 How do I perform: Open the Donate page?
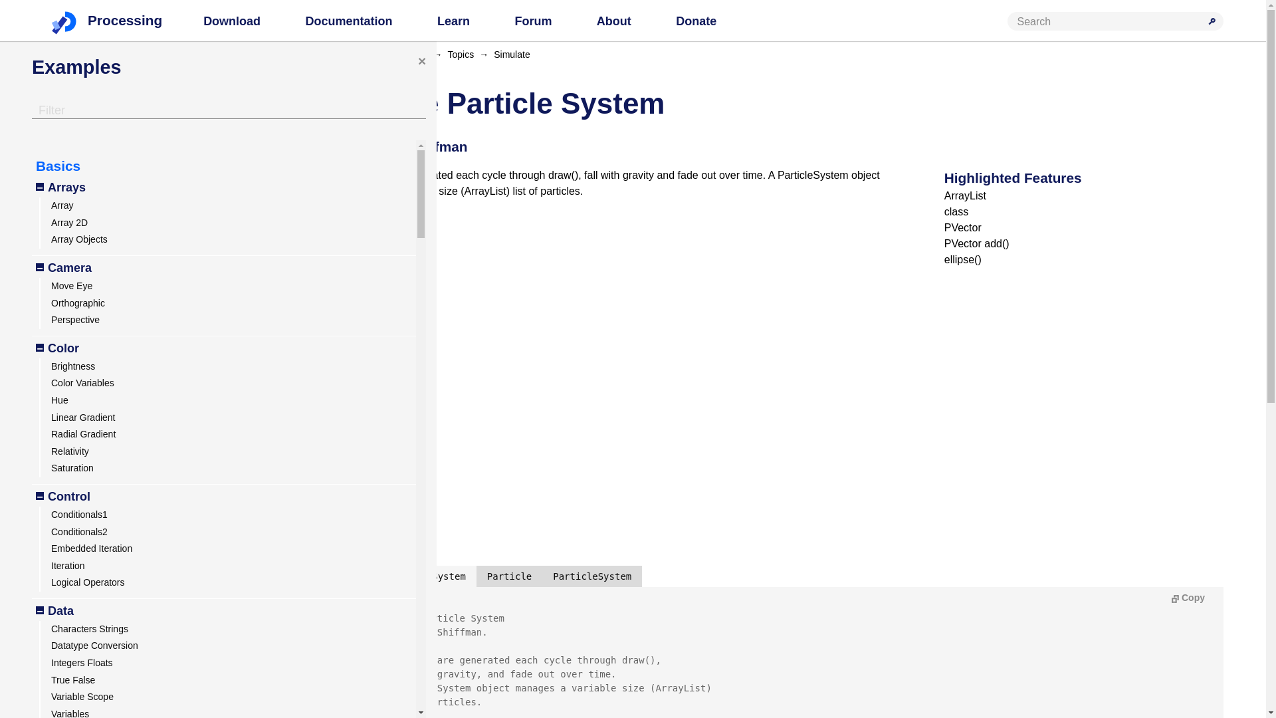tap(696, 21)
